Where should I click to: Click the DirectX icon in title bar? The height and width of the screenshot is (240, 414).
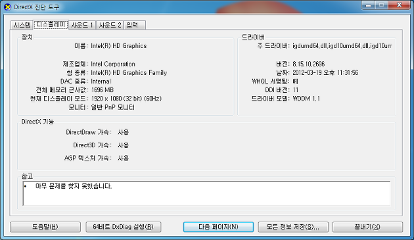[7, 7]
